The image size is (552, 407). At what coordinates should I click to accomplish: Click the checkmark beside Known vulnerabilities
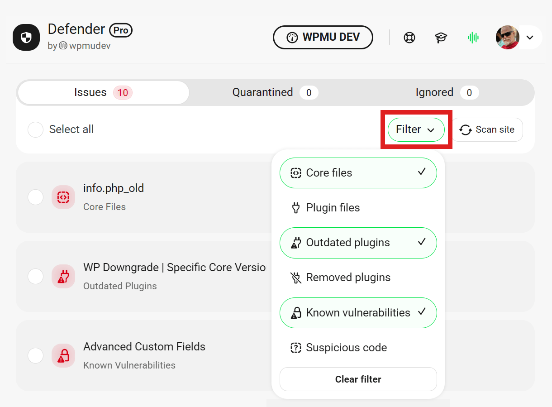click(x=422, y=311)
